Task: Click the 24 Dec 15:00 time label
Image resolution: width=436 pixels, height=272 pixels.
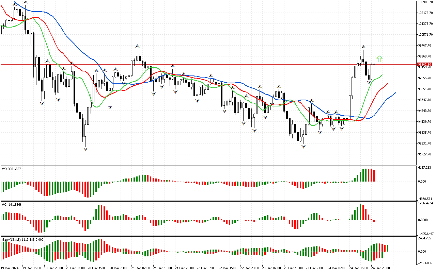Action: coord(359,268)
